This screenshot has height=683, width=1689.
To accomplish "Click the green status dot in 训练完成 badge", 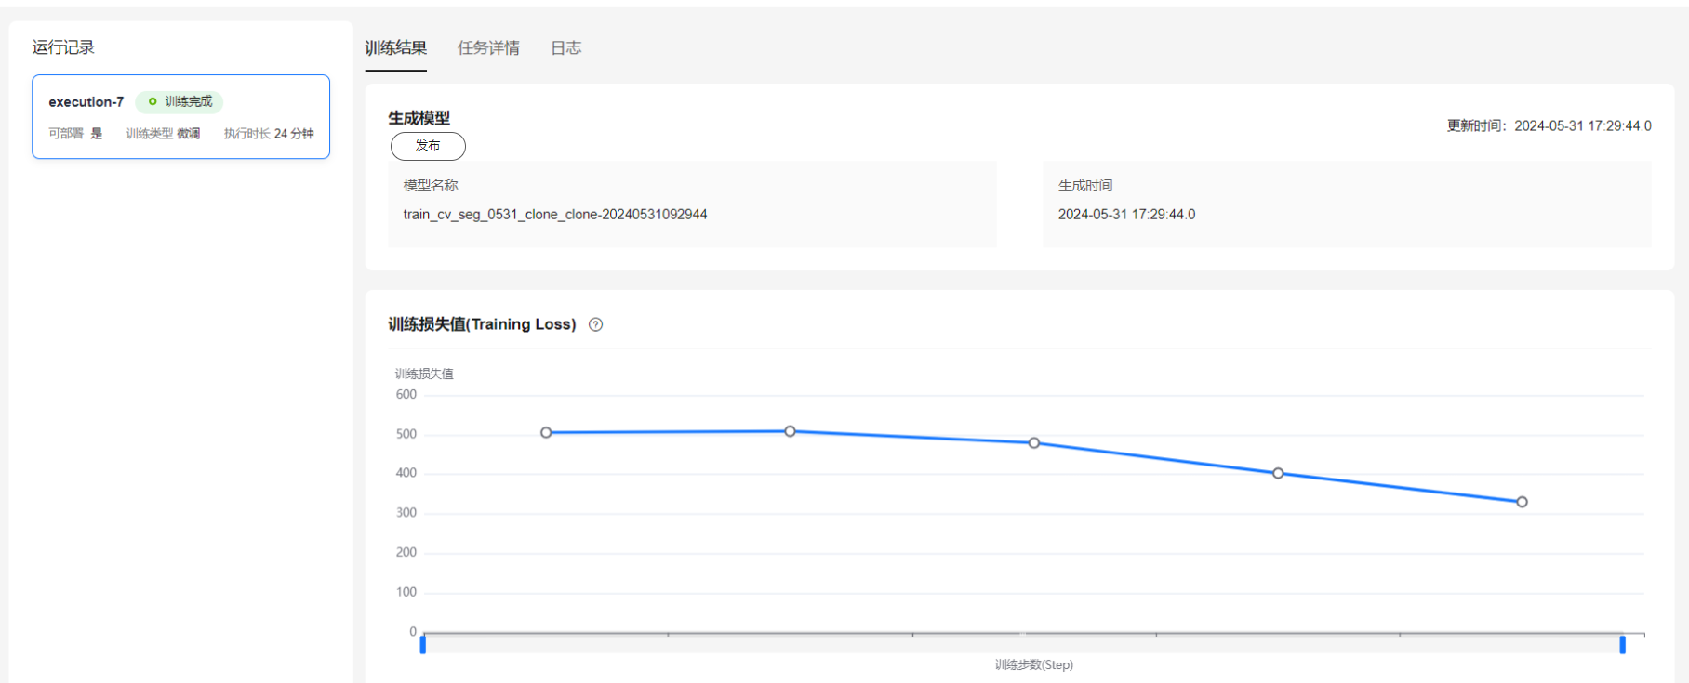I will [x=153, y=101].
